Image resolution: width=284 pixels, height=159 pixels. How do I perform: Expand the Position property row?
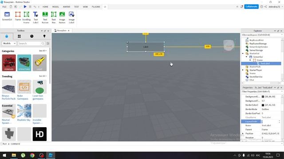tap(243, 133)
